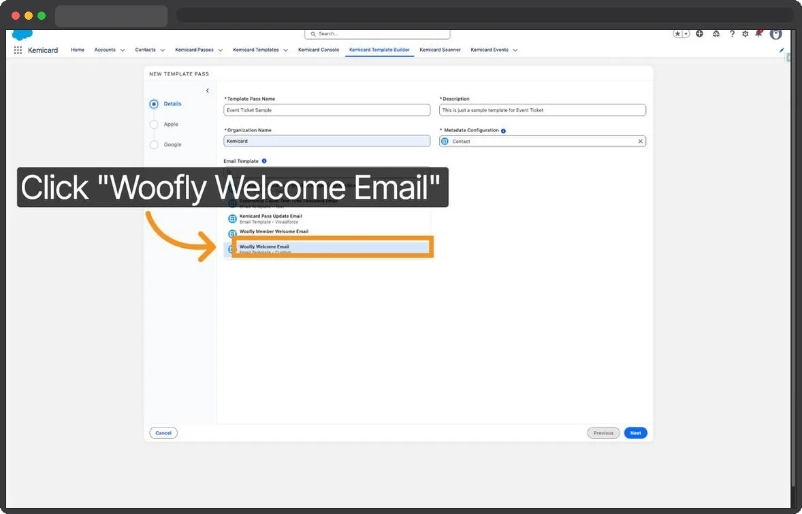The height and width of the screenshot is (514, 802).
Task: Expand the Accounts tab dropdown chevron
Action: tap(123, 50)
